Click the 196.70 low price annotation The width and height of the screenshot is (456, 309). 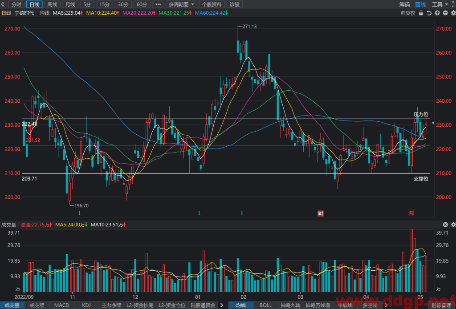point(79,205)
